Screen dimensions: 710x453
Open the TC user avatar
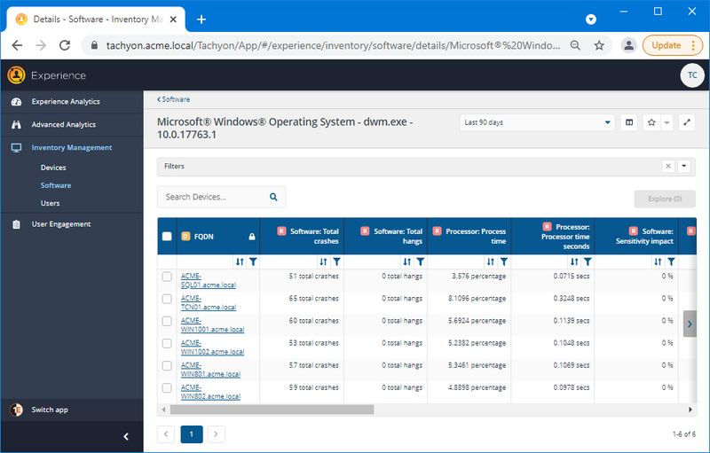click(692, 75)
